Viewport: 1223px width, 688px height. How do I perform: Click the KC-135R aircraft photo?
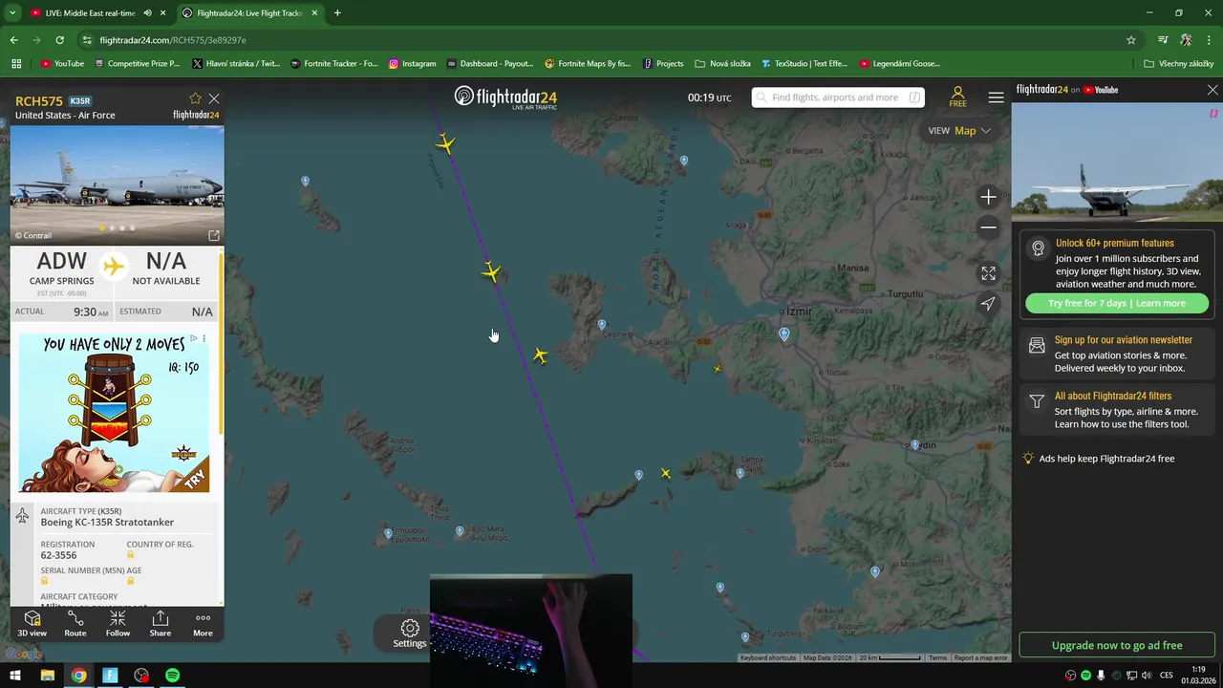coord(118,185)
